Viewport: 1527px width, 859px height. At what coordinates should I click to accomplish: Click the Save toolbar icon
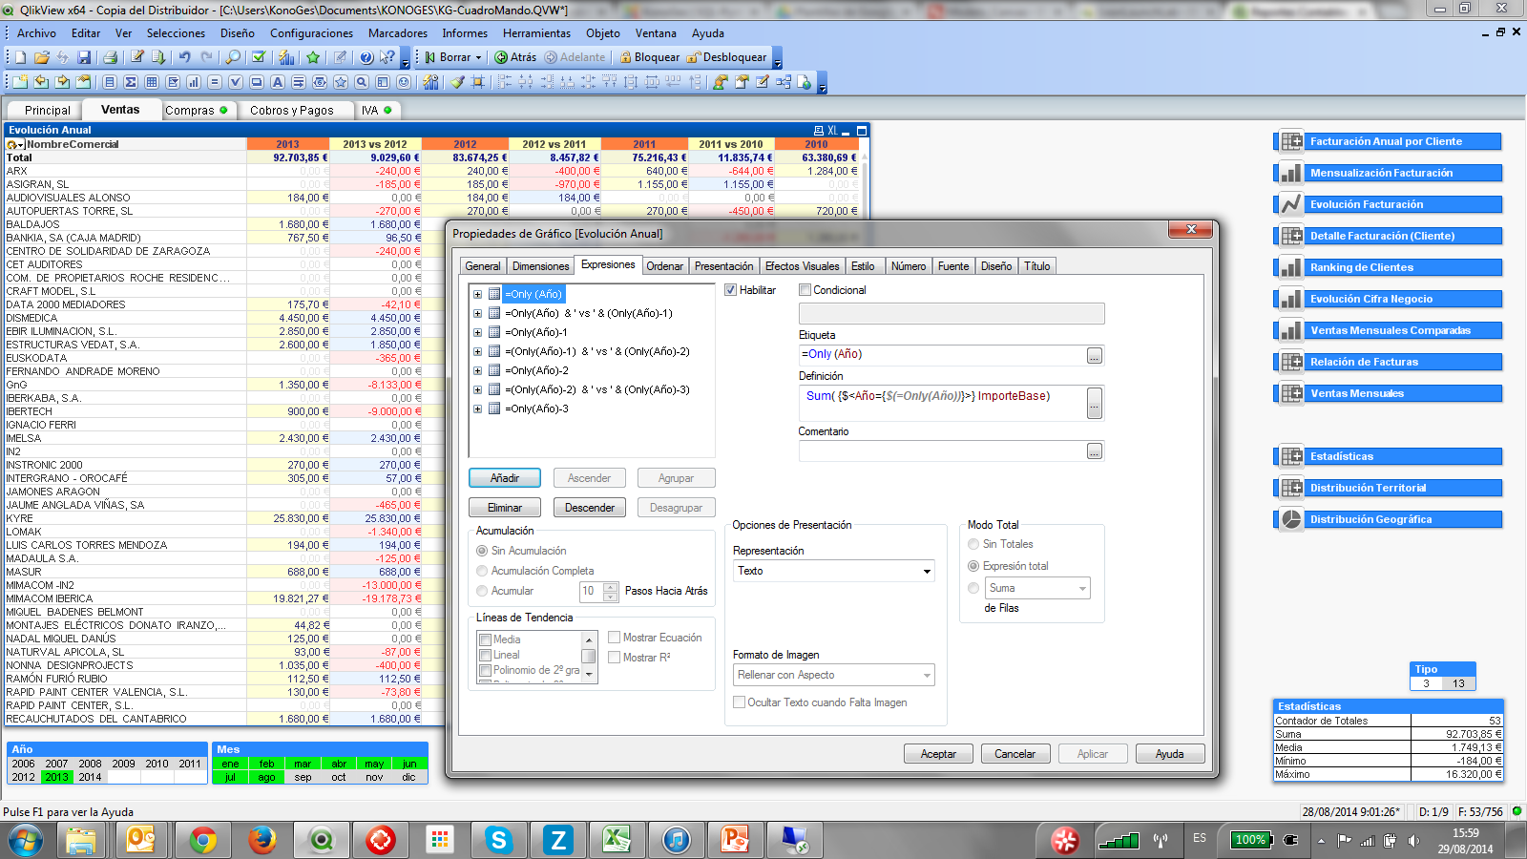pyautogui.click(x=84, y=57)
